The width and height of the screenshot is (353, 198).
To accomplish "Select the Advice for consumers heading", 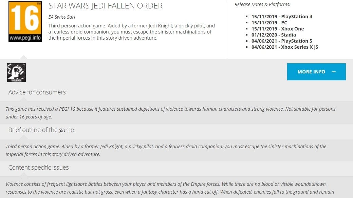I will (x=37, y=92).
